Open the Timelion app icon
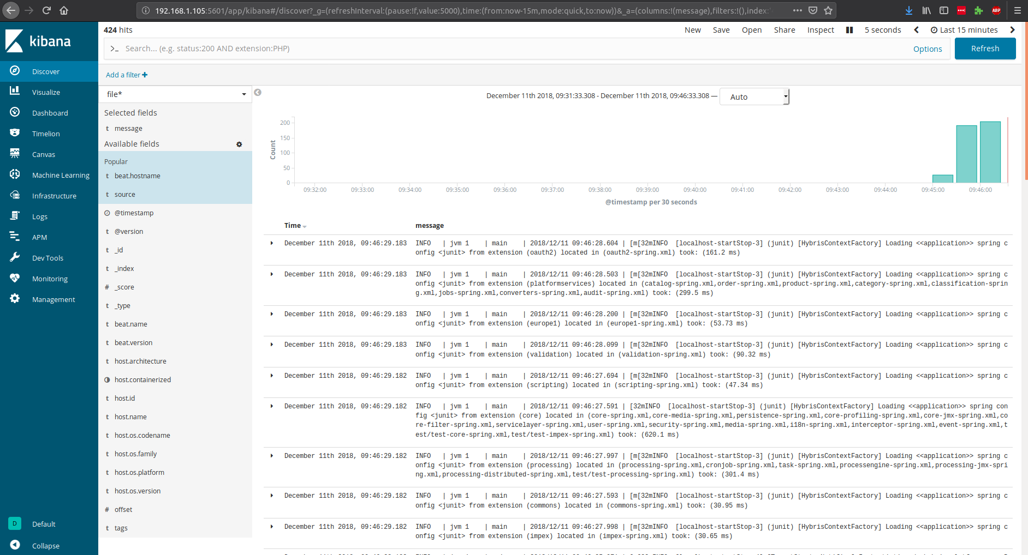This screenshot has width=1028, height=555. tap(15, 133)
